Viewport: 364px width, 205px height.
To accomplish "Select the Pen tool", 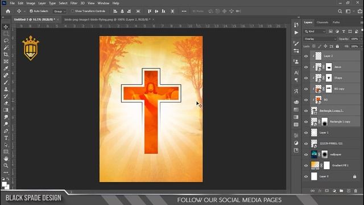I will point(6,131).
